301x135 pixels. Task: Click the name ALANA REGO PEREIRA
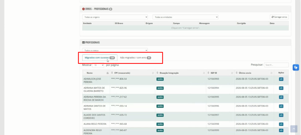(95, 124)
